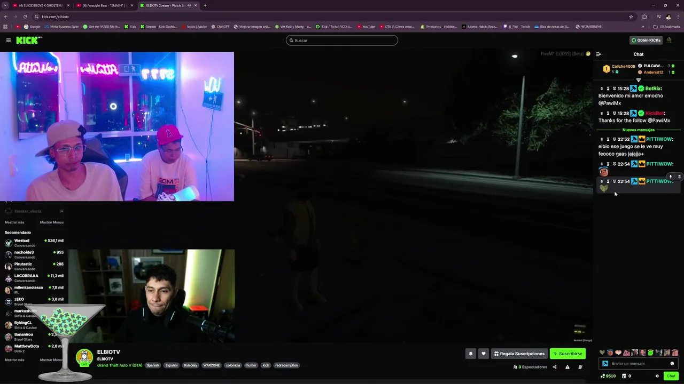The image size is (684, 384).
Task: Open the Kick hamburger side menu
Action: (9, 41)
